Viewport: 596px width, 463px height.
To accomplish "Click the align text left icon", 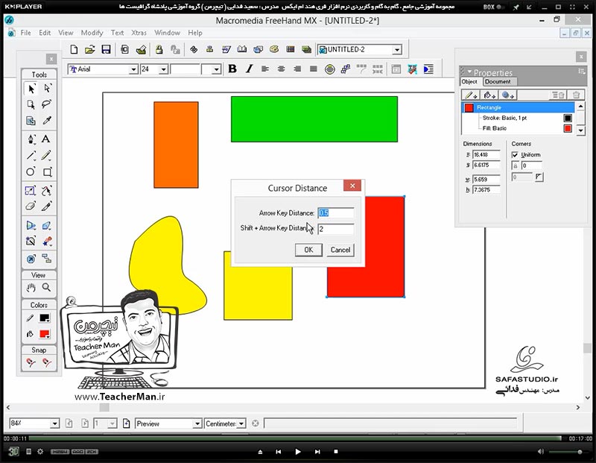I will point(265,69).
